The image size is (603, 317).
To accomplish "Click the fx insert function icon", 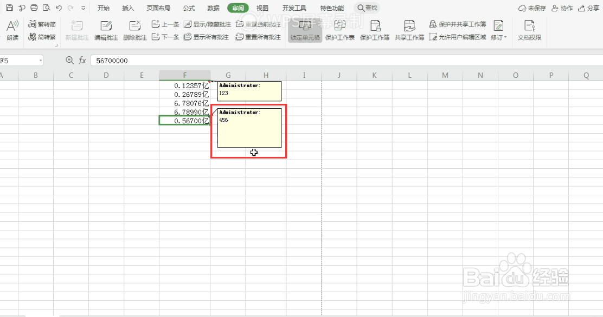I will (x=82, y=60).
